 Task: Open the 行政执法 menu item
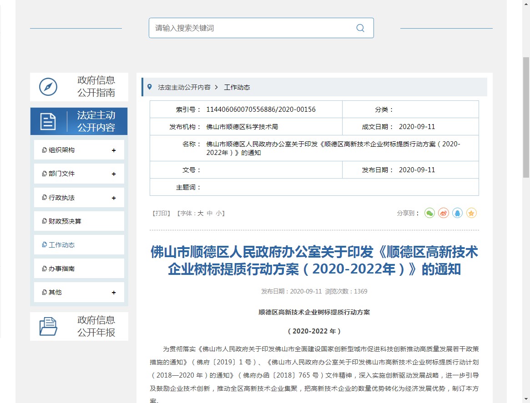click(79, 198)
